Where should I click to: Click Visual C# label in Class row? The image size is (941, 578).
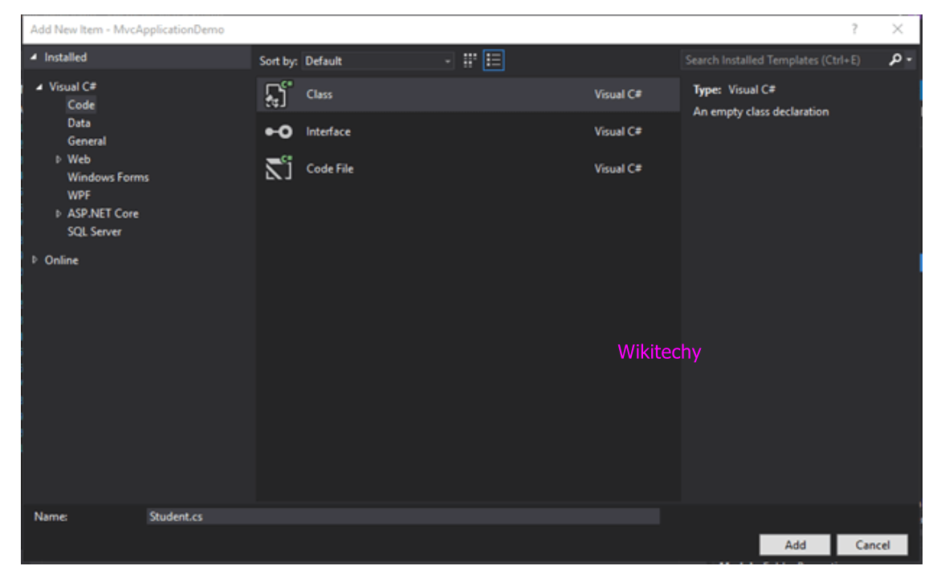coord(617,94)
